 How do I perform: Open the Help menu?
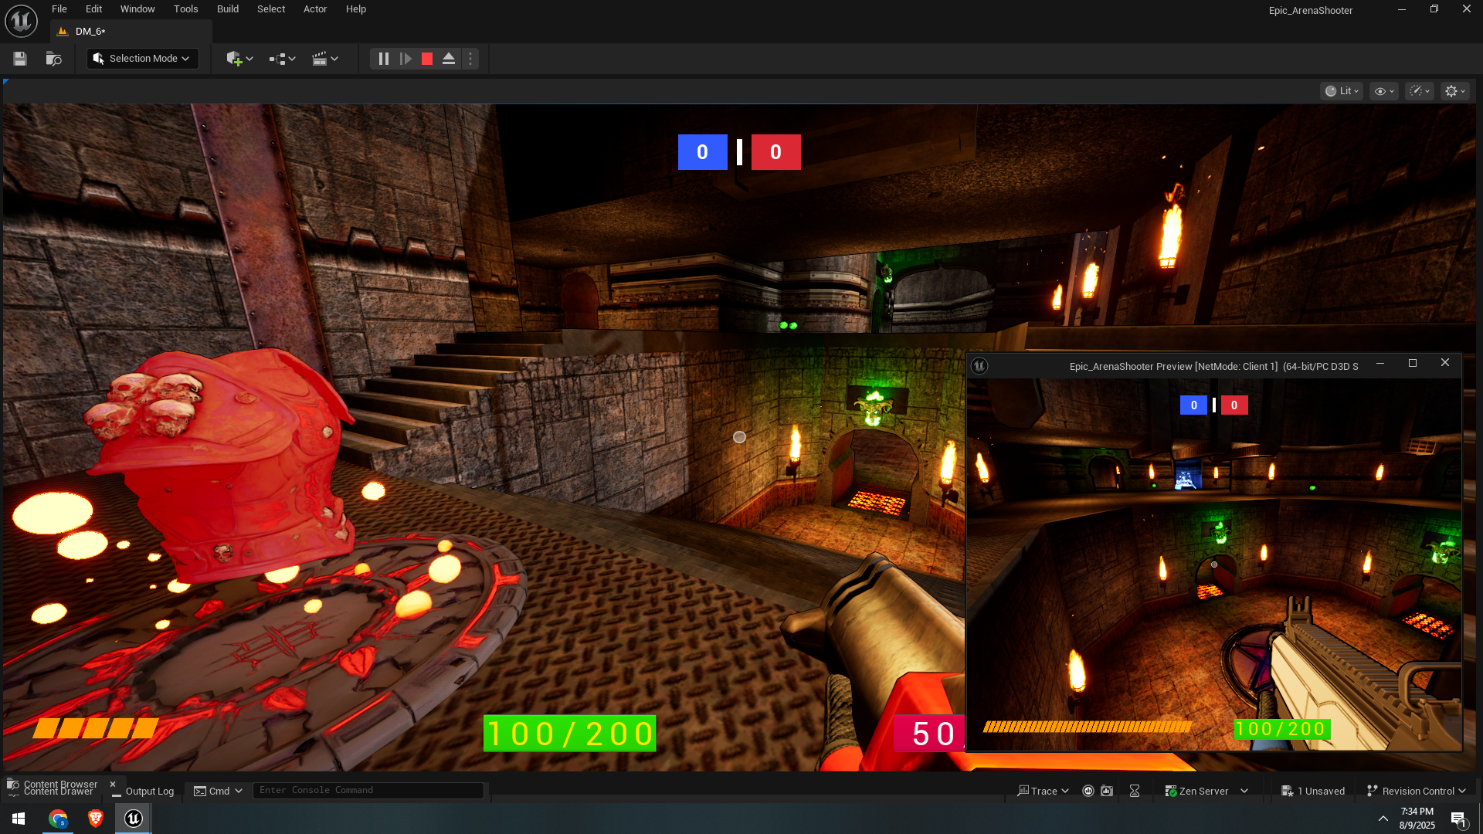(356, 9)
